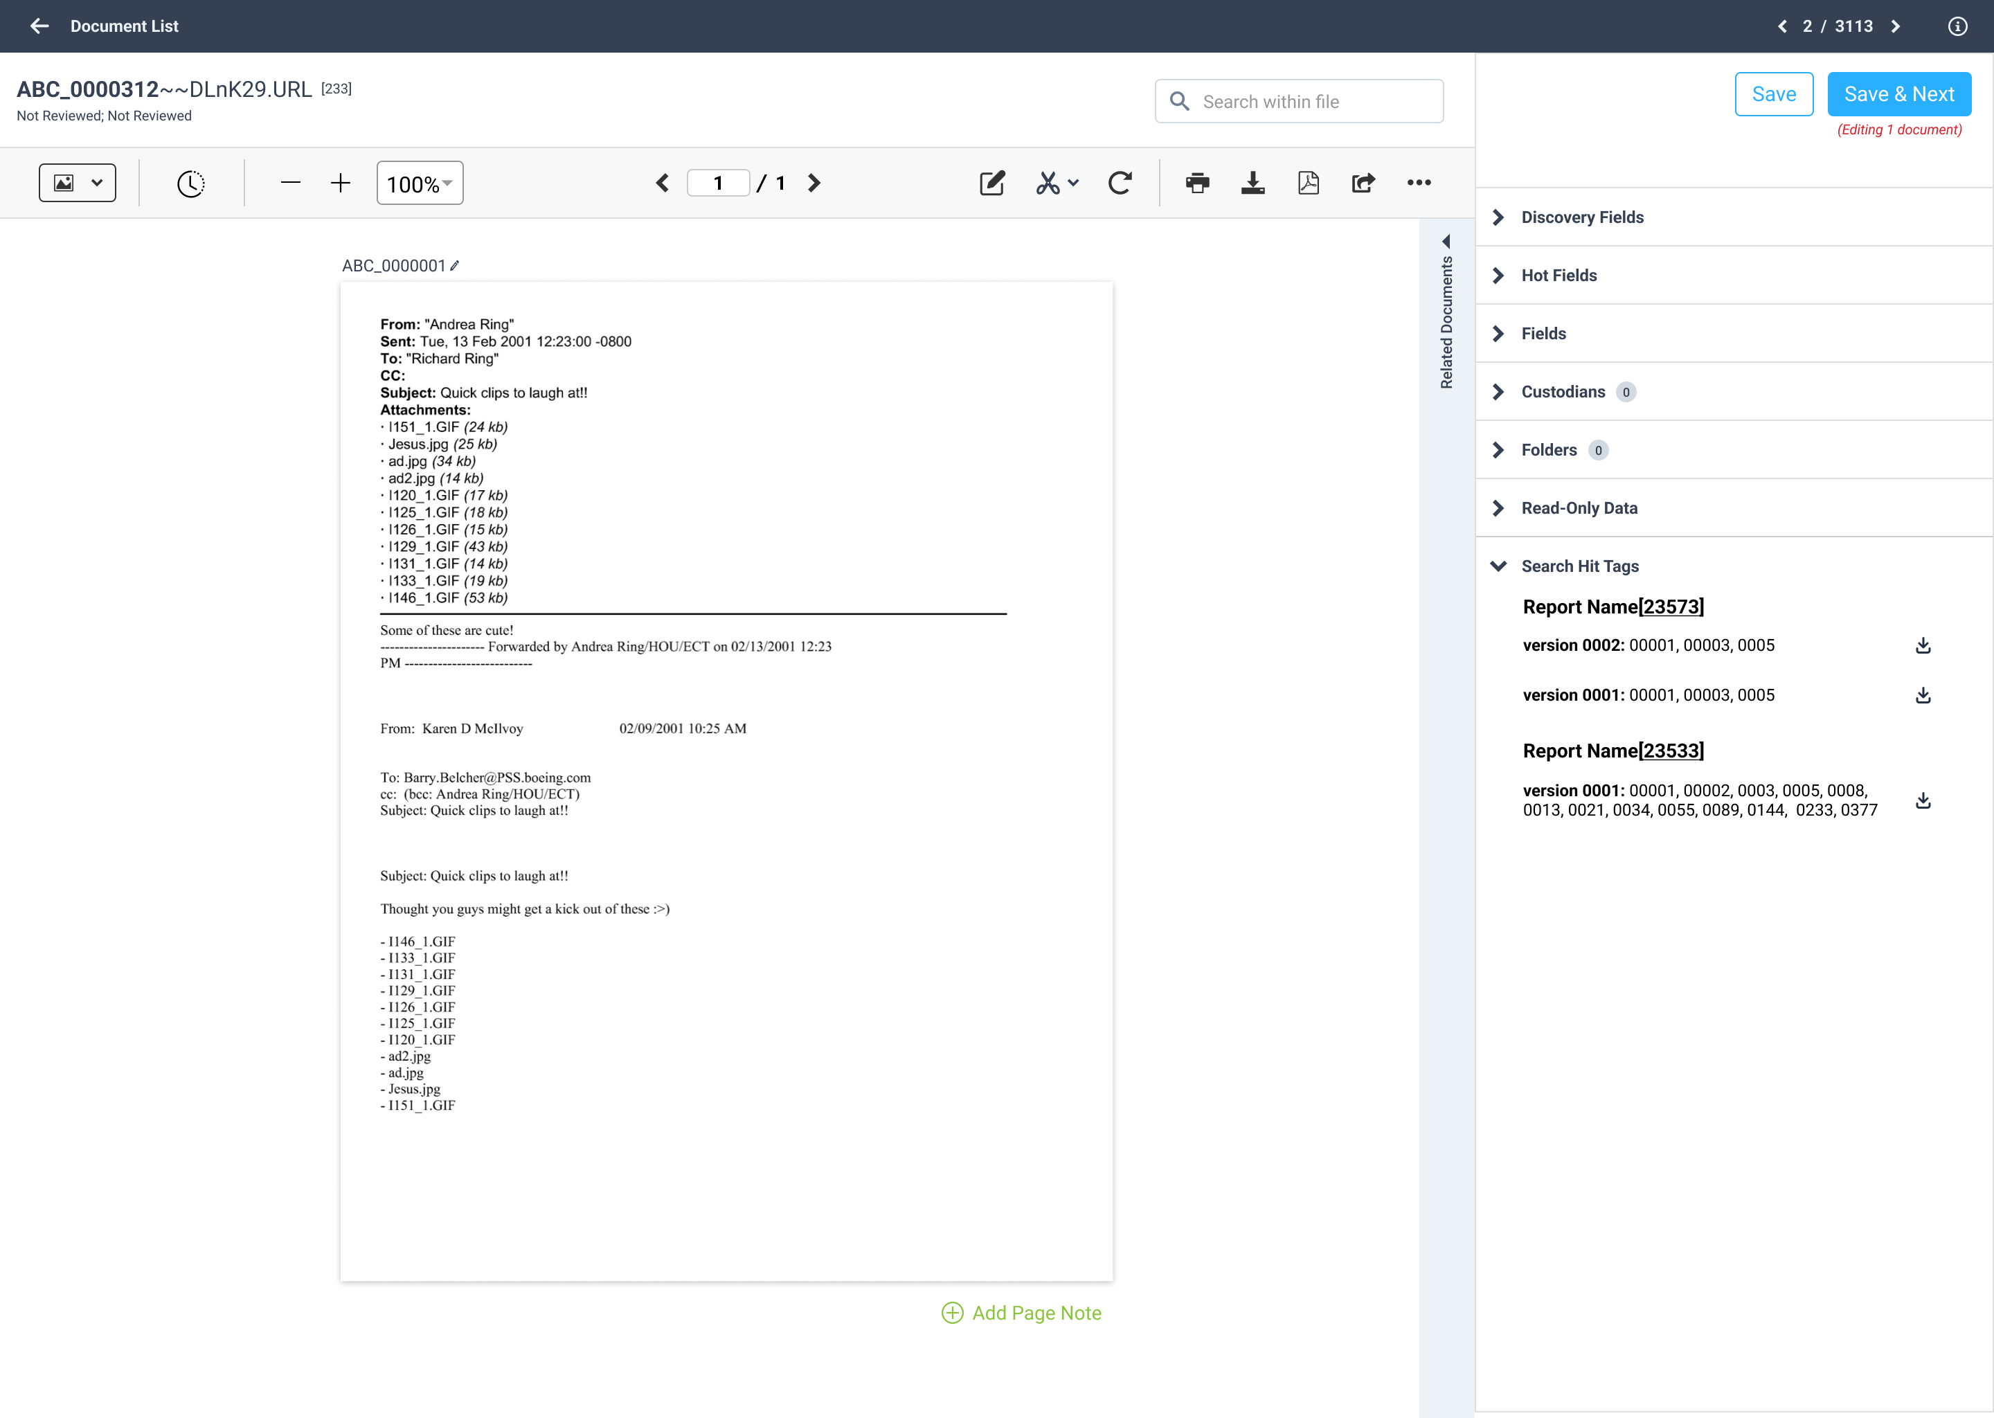Screen dimensions: 1994x1418
Task: Click the '(Editing 1 document)' notice
Action: tap(1899, 129)
